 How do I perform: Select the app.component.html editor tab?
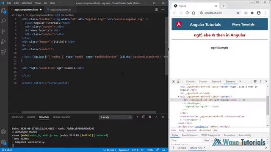(26, 10)
